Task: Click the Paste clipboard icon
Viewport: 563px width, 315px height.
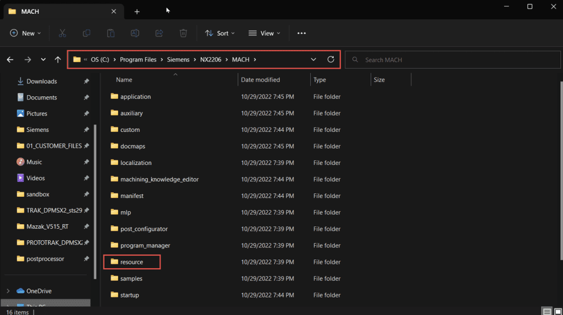Action: 111,33
